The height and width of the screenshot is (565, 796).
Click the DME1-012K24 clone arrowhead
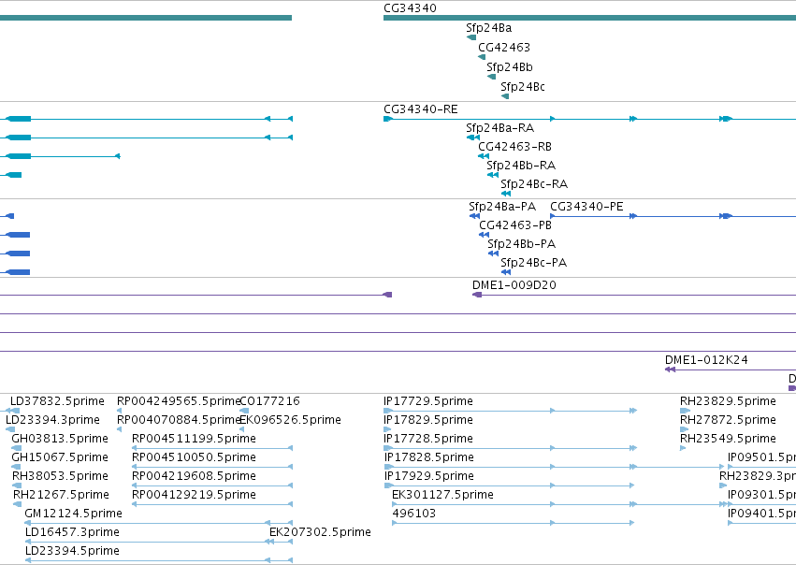pos(670,369)
